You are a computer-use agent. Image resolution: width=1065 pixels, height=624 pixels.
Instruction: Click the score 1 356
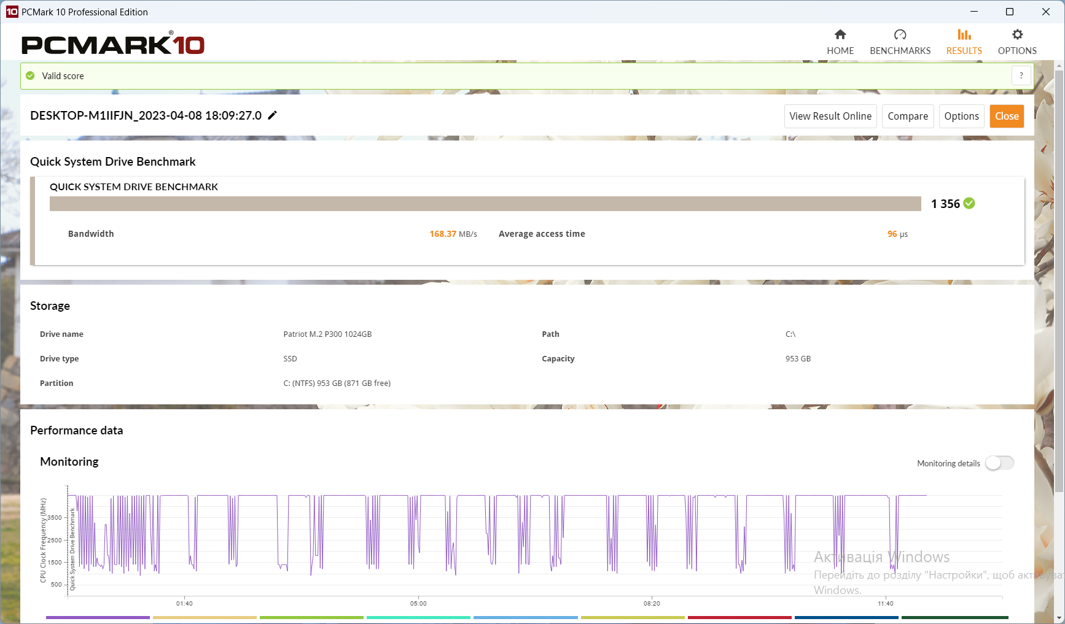(x=945, y=204)
